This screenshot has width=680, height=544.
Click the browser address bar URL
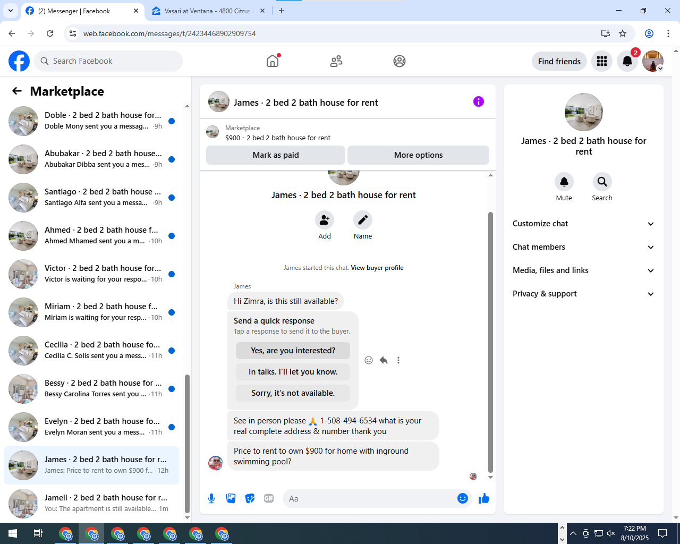169,33
